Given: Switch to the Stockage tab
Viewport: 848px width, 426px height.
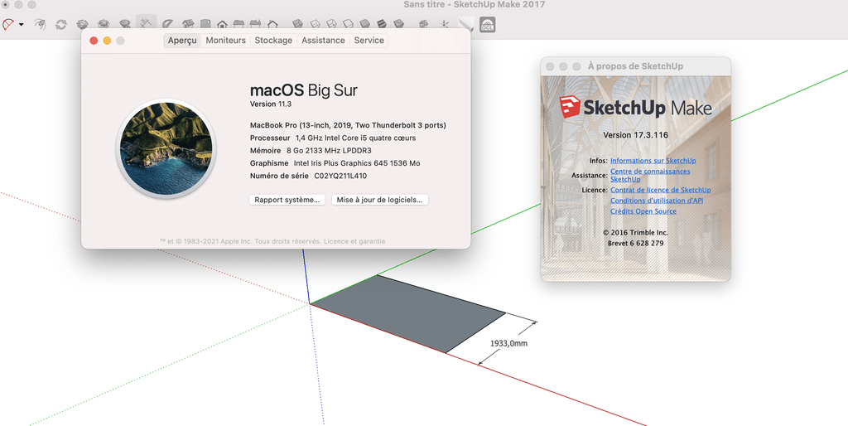Looking at the screenshot, I should click(273, 41).
